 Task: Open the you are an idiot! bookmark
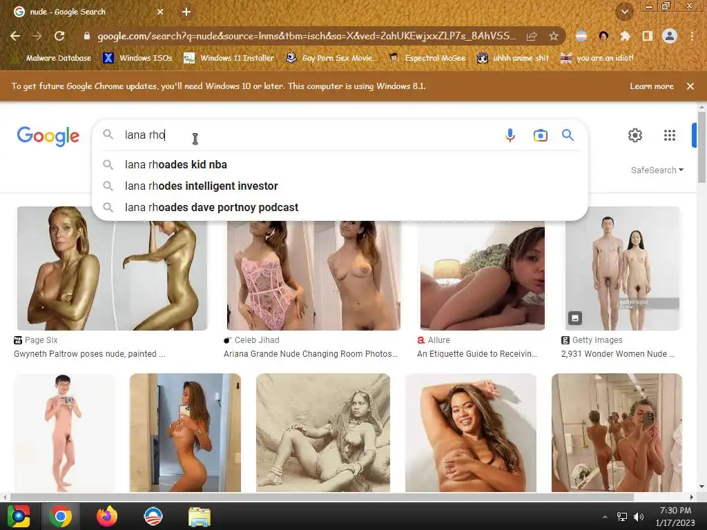point(597,58)
